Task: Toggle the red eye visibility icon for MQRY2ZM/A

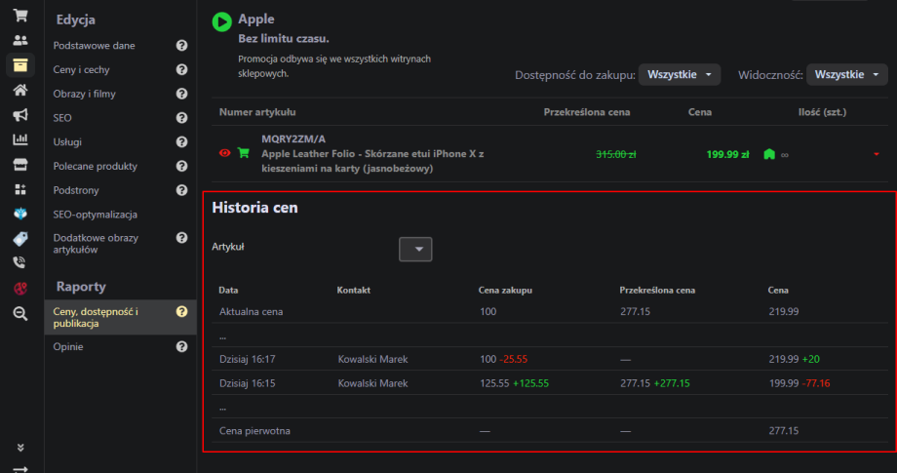Action: [225, 153]
